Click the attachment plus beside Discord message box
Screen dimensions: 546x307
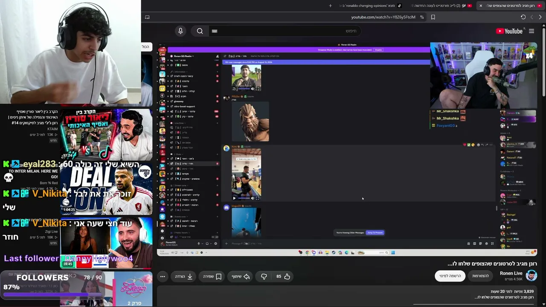[x=227, y=243]
